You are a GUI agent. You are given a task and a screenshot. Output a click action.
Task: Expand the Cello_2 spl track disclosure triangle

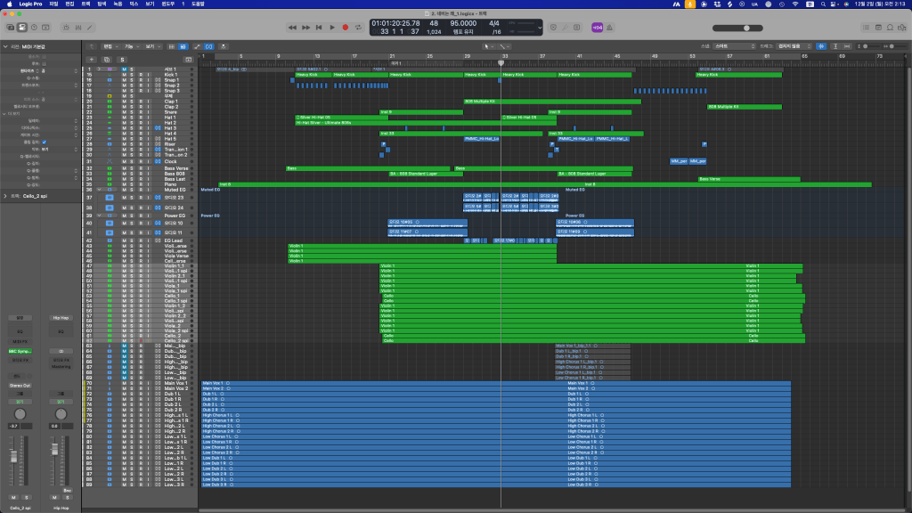pos(5,195)
